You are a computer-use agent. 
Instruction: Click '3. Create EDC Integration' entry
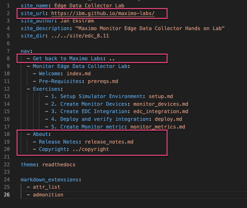[89, 111]
